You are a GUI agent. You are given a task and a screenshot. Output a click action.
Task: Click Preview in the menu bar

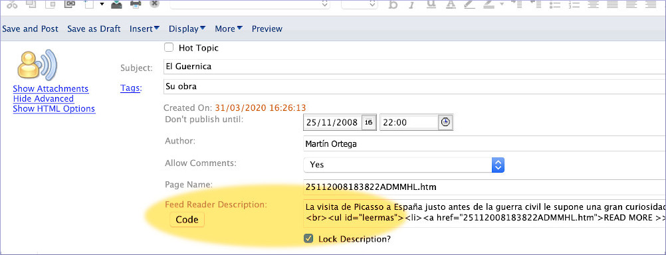267,29
